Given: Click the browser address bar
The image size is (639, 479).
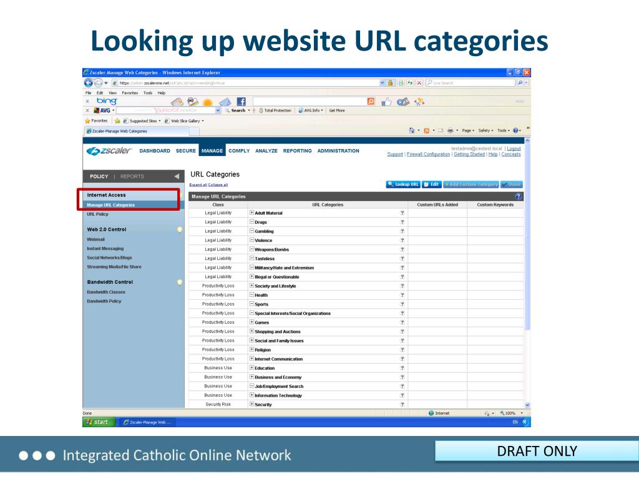Looking at the screenshot, I should click(x=248, y=83).
